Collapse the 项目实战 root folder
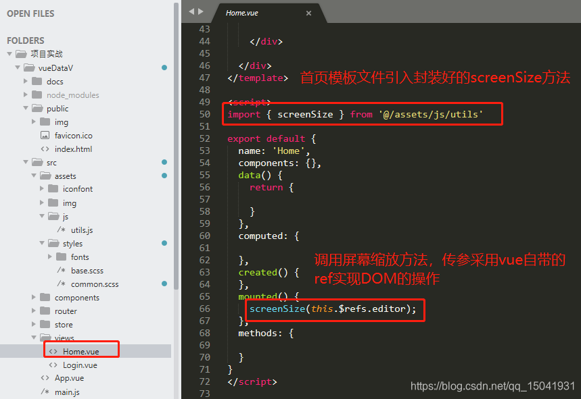 [x=9, y=54]
